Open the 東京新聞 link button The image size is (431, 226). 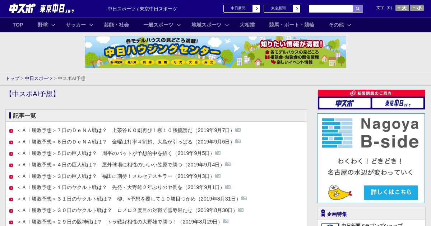coord(282,9)
